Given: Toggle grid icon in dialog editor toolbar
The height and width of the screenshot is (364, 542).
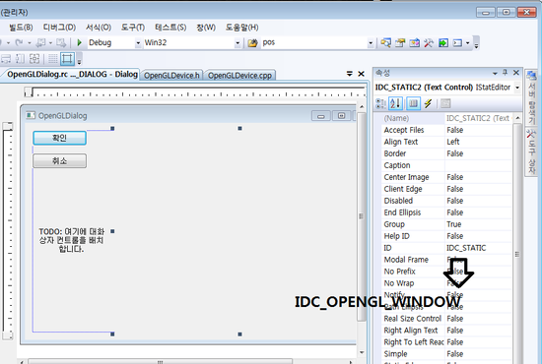Looking at the screenshot, I should coord(53,59).
